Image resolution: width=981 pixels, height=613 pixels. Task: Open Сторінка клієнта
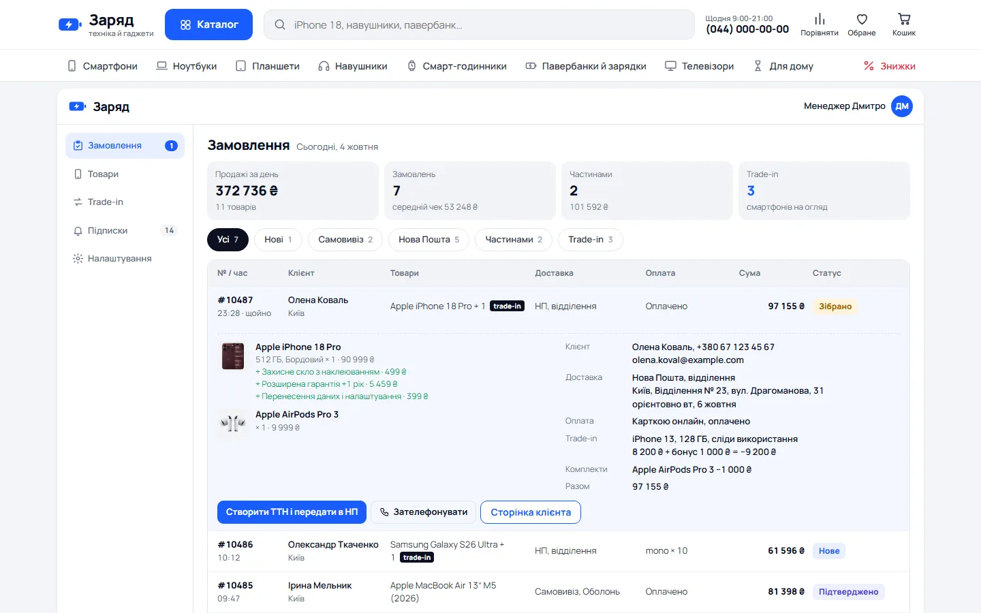531,512
